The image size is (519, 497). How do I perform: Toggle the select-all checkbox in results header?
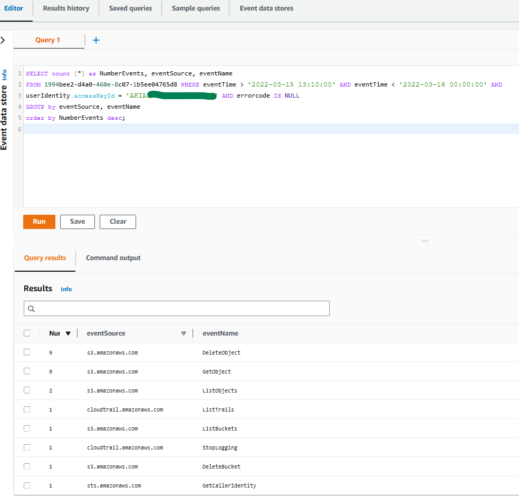27,333
